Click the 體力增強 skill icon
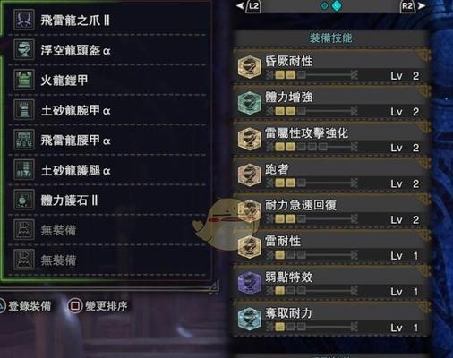This screenshot has width=453, height=358. pyautogui.click(x=250, y=103)
